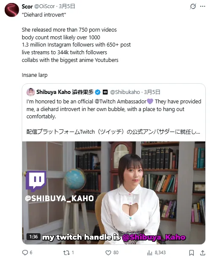Viewport: 210px width, 258px height.
Task: Like the post via the heart icon
Action: 108,252
